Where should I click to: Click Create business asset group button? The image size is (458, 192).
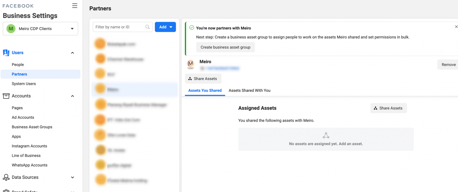coord(225,47)
